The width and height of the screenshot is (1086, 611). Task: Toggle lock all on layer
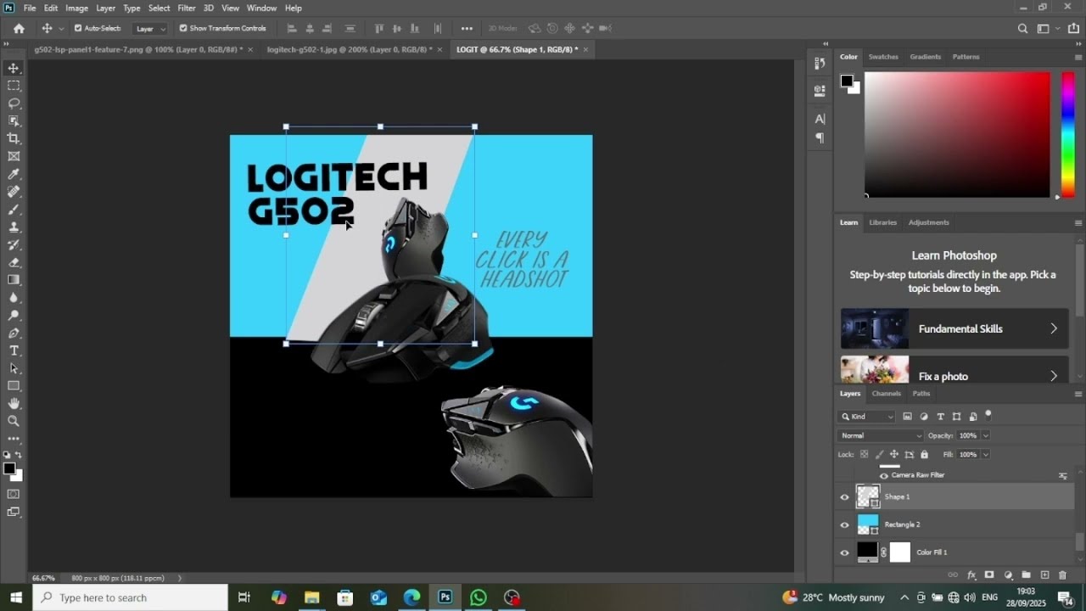(x=925, y=455)
